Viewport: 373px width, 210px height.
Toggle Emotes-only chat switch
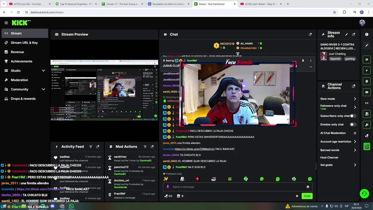(353, 125)
